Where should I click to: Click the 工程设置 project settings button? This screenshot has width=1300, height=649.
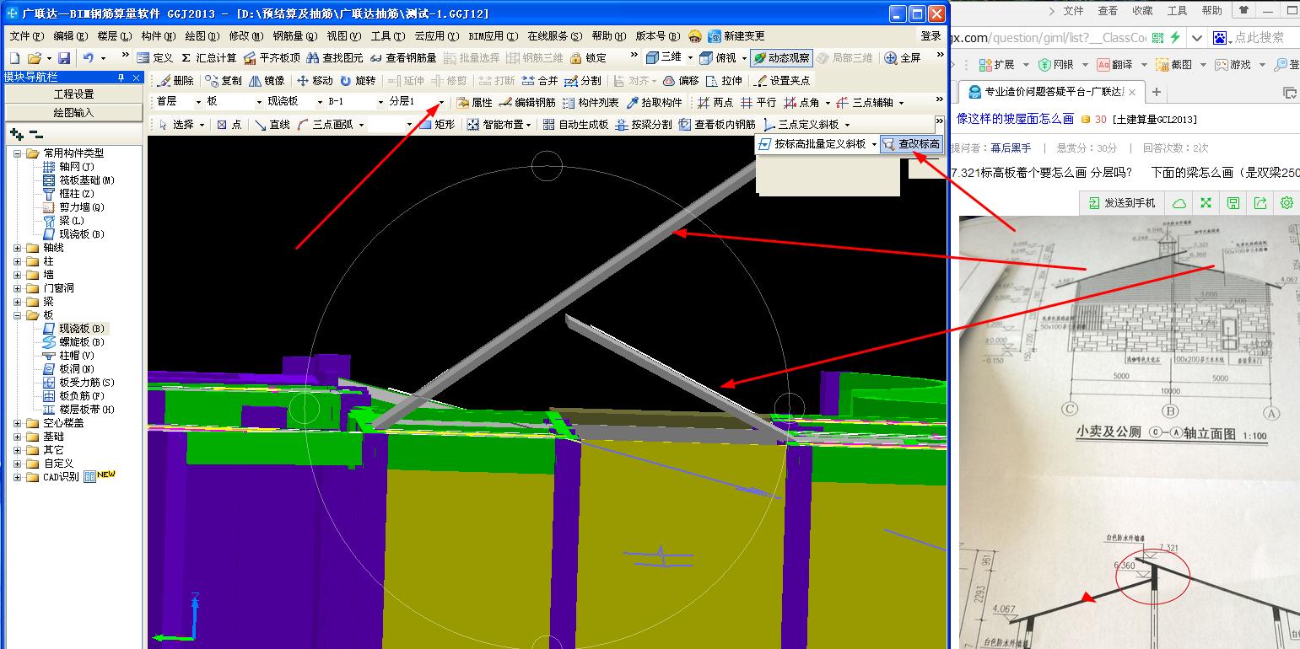tap(73, 94)
